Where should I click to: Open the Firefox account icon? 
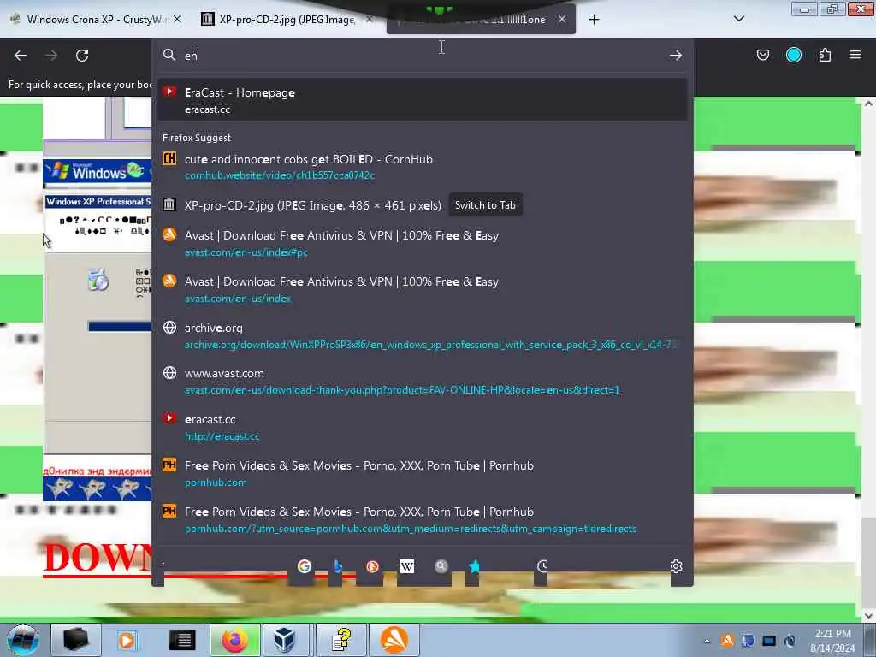click(x=793, y=55)
